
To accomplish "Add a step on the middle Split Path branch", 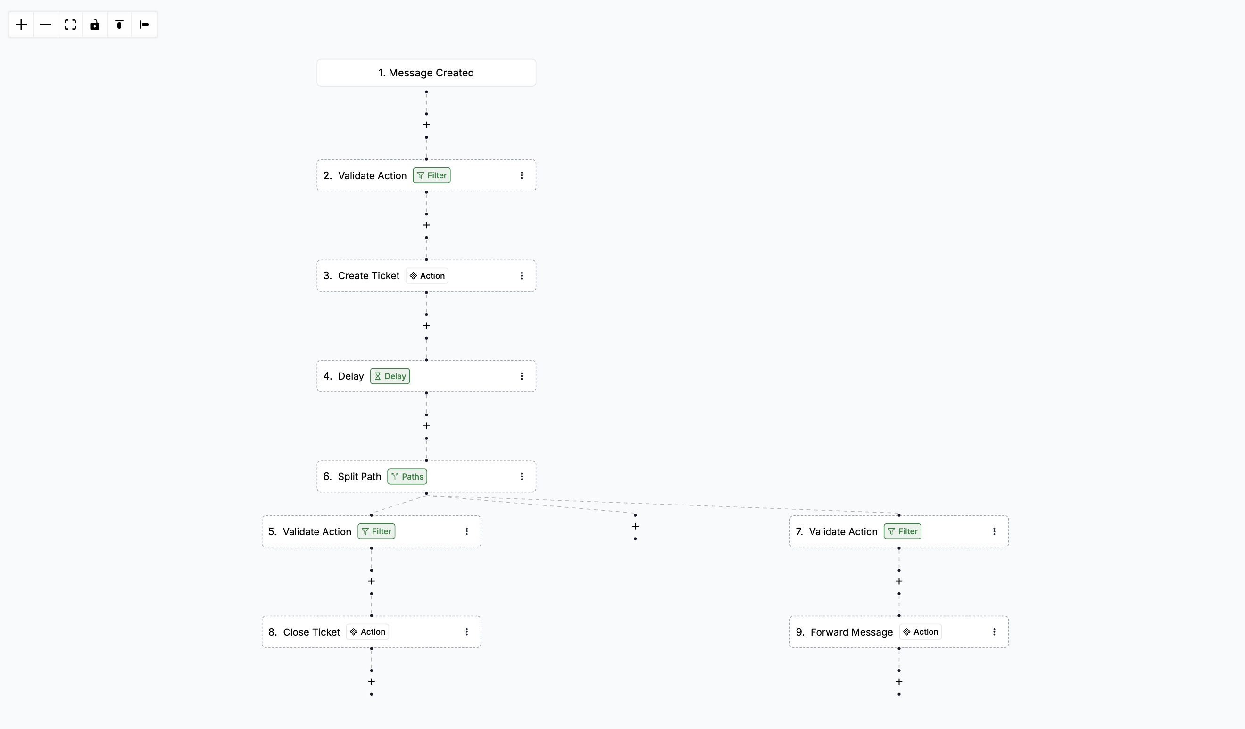I will [x=635, y=527].
